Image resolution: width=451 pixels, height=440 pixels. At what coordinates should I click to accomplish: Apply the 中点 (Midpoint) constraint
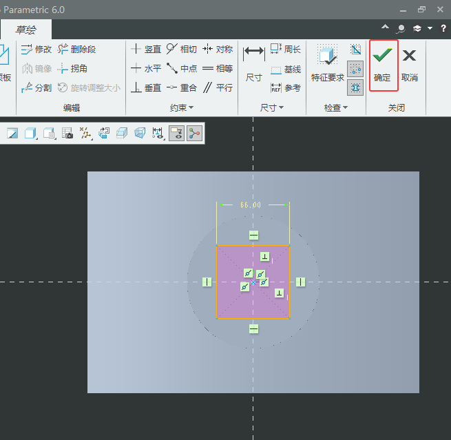[x=182, y=69]
